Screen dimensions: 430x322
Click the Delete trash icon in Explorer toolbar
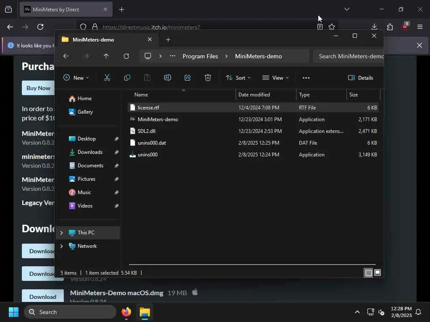click(x=208, y=78)
